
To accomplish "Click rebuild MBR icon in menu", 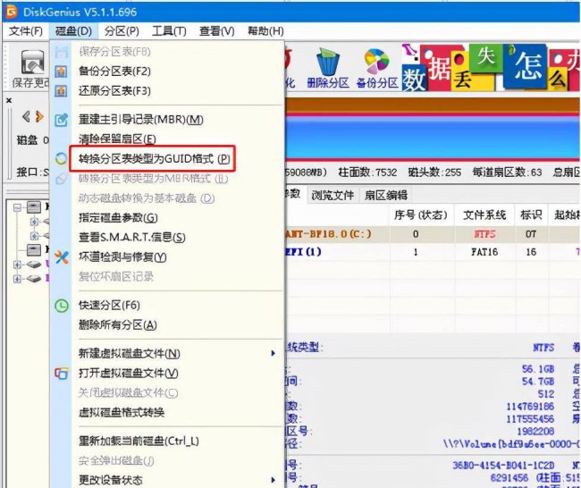I will tap(61, 120).
